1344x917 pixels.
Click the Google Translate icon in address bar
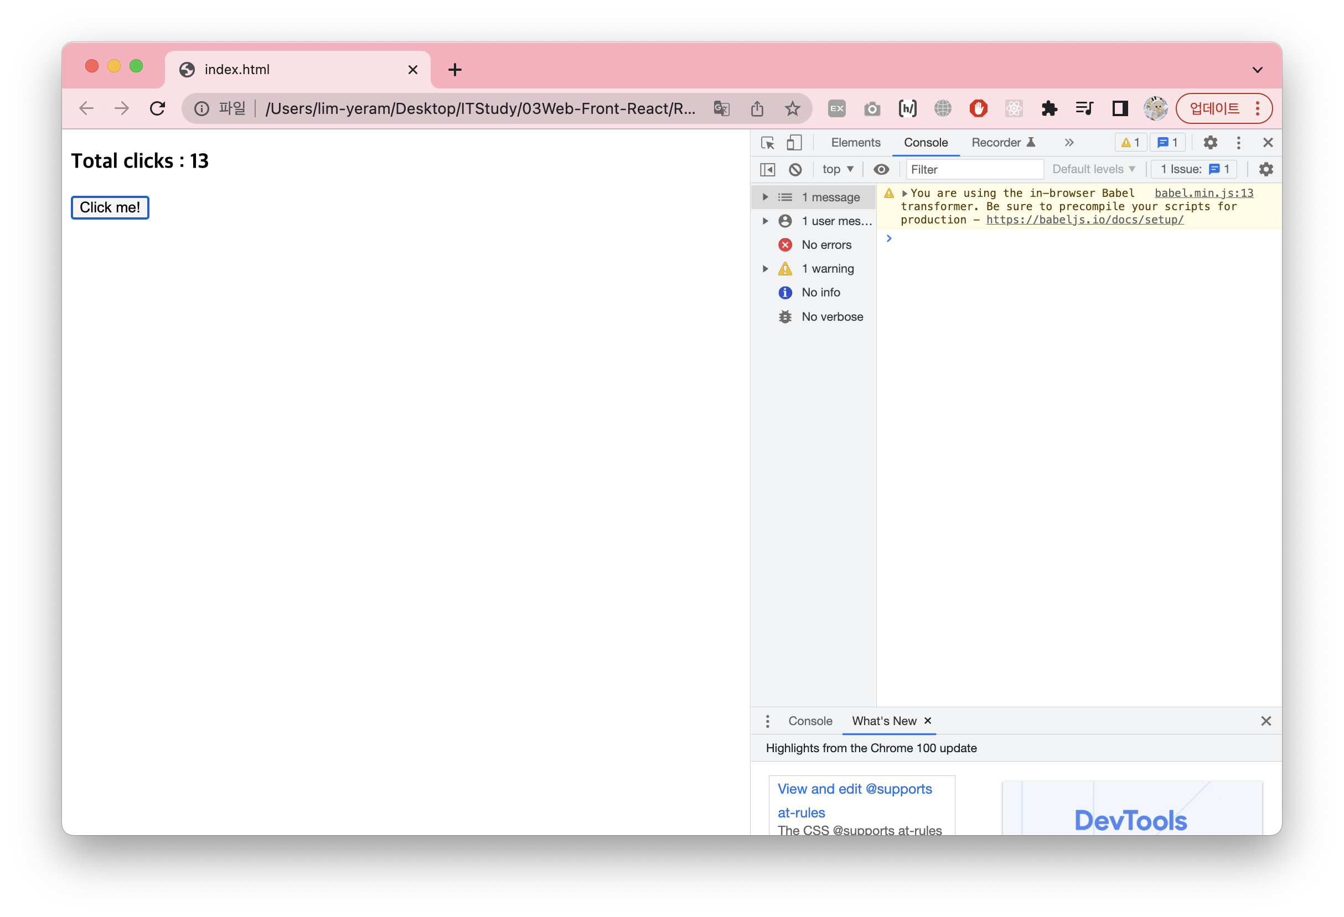tap(721, 108)
